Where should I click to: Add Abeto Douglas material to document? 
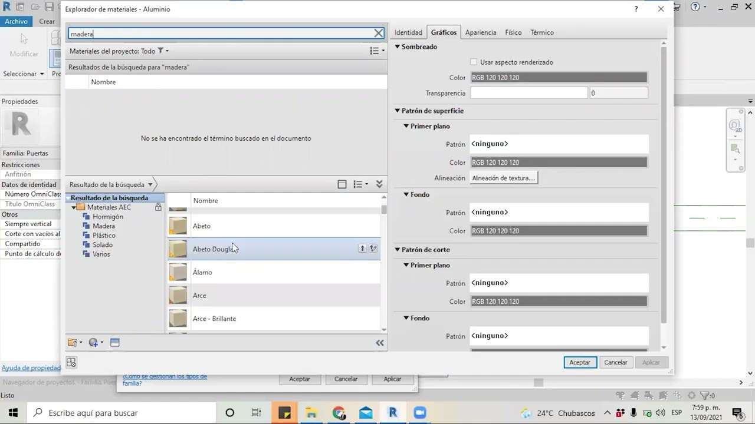click(x=363, y=249)
